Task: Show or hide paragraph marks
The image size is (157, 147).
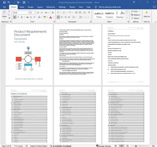Action: (89, 13)
